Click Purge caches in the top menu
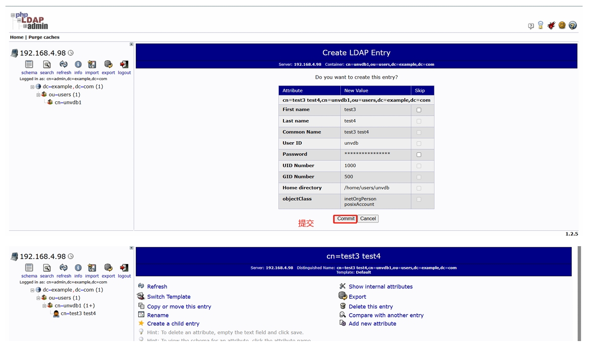Viewport: 593px width, 347px height. pyautogui.click(x=44, y=37)
